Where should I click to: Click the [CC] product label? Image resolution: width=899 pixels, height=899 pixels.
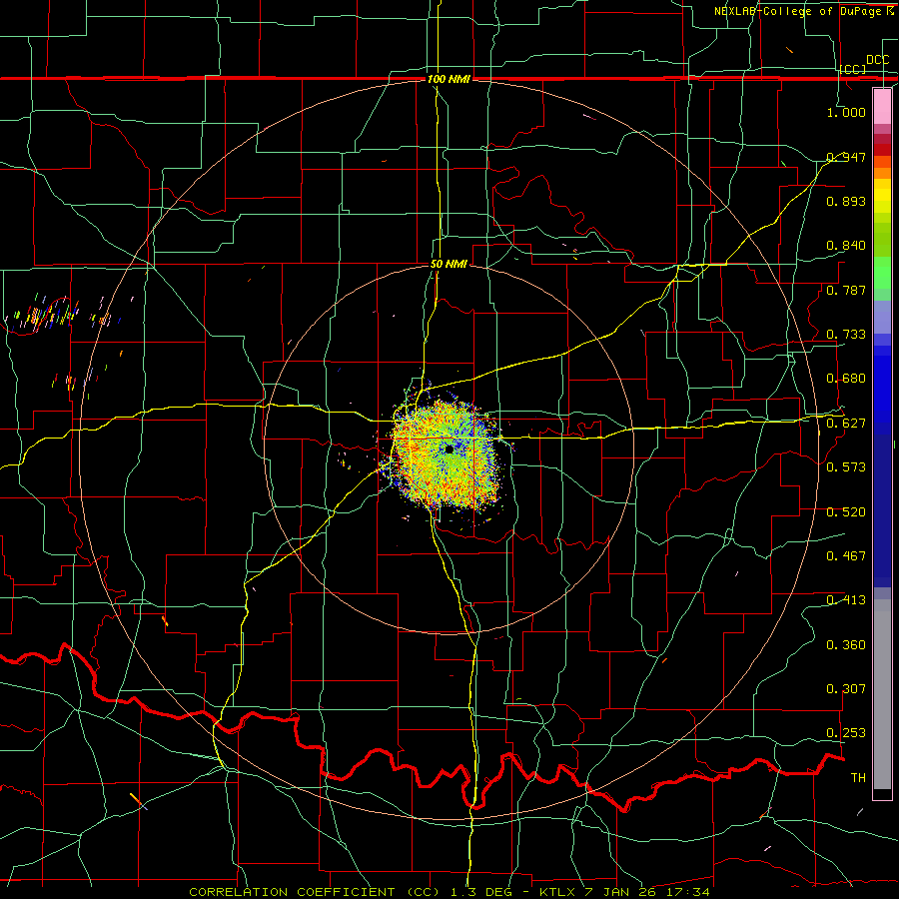(853, 69)
